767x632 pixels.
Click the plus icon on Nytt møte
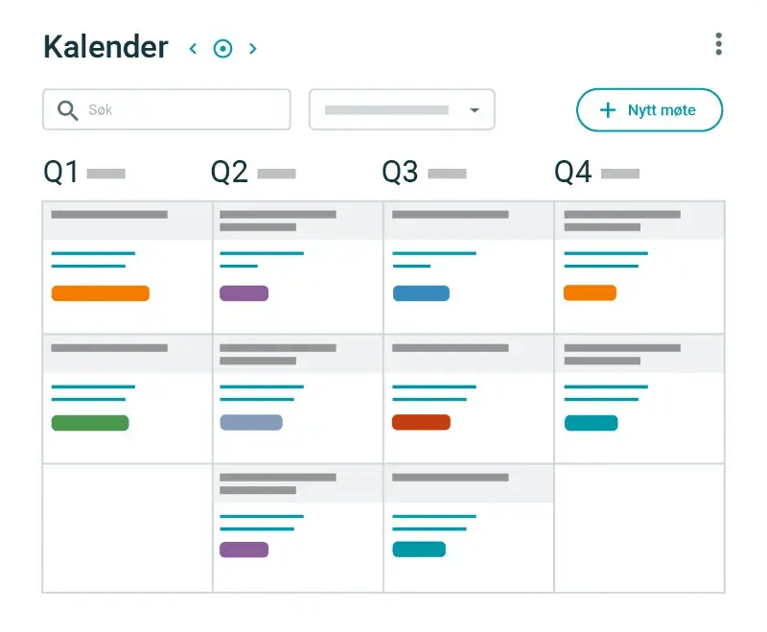[x=608, y=110]
